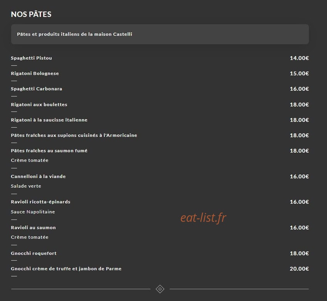This screenshot has height=301, width=327.
Task: Select Rigatoni à la saucisse italienne
Action: pos(49,120)
